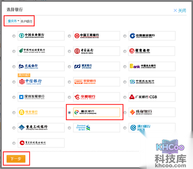The image size is (193, 169).
Task: Select the 中国建设银行 radio button
Action: [x=125, y=36]
